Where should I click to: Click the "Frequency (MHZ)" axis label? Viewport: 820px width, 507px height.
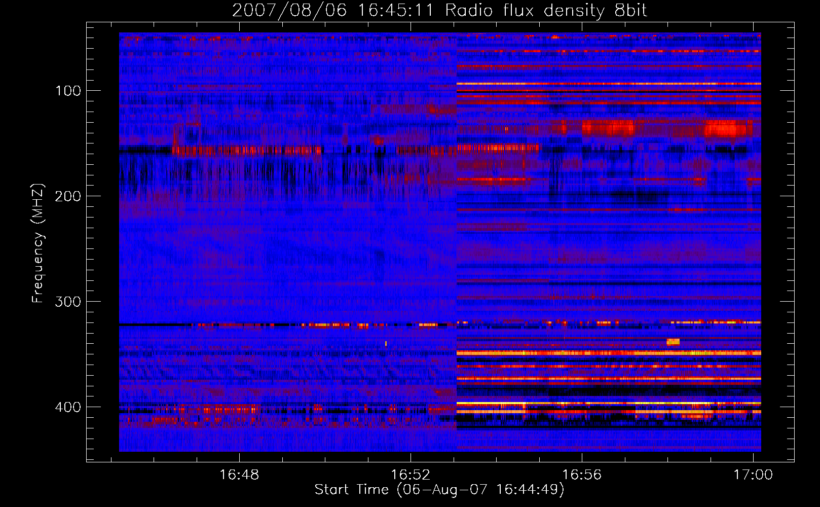pyautogui.click(x=38, y=243)
